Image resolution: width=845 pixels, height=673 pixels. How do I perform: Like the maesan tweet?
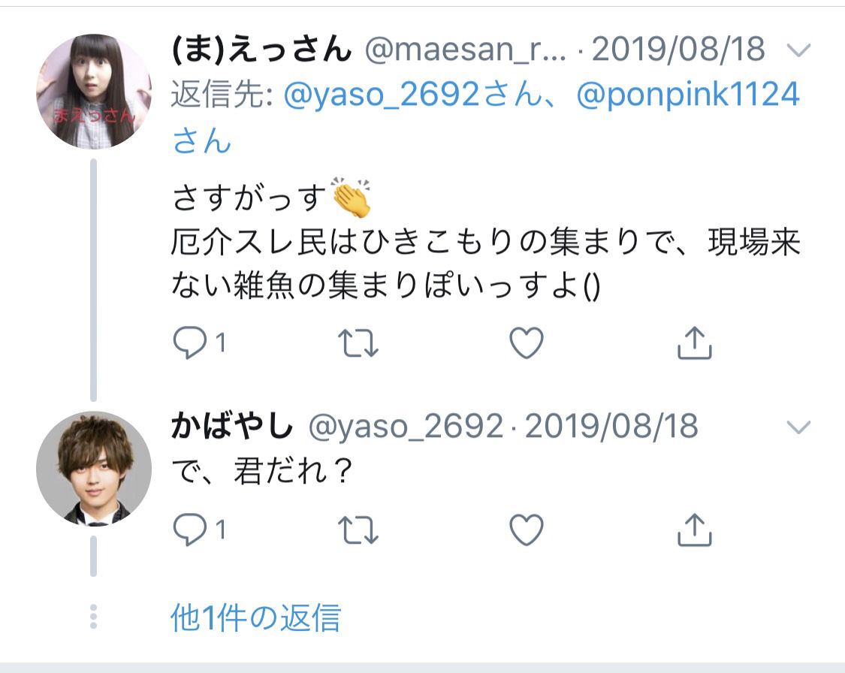coord(527,343)
